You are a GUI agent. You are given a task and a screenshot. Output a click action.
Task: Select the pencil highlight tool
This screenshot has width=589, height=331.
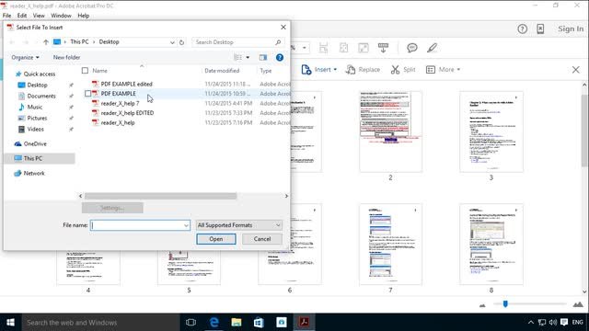point(432,48)
